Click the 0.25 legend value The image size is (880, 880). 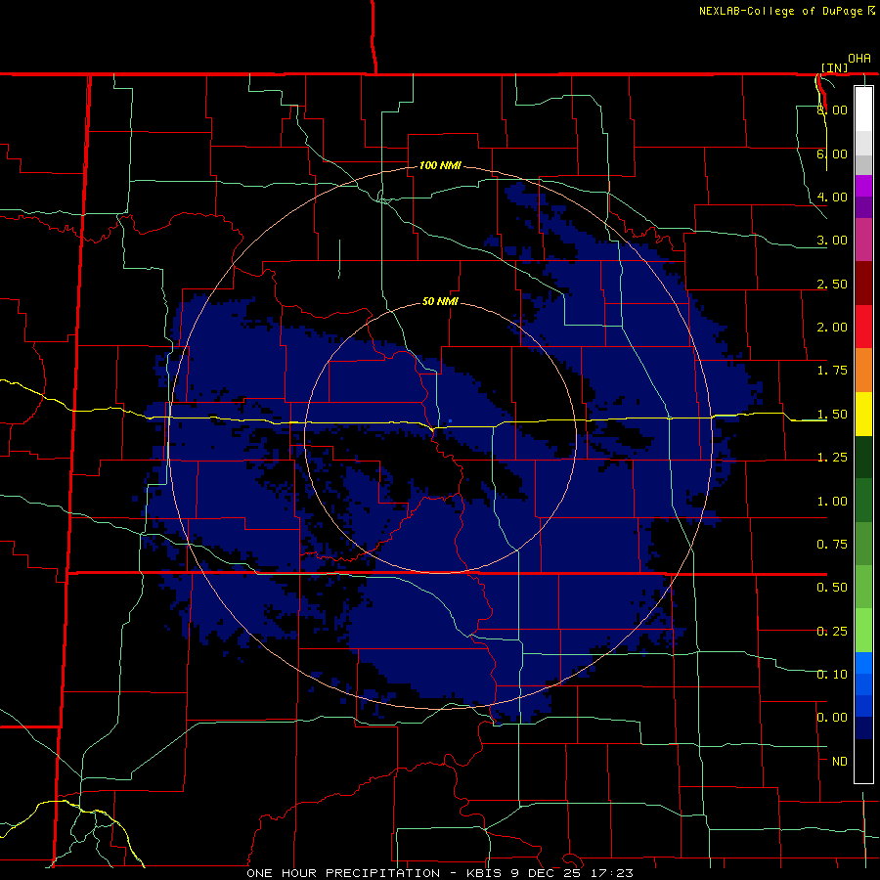[832, 632]
